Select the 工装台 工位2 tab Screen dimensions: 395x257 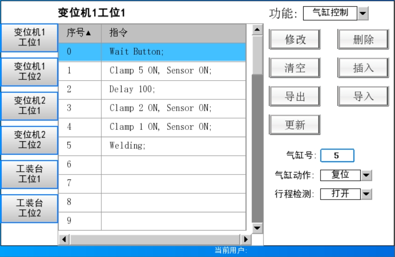29,208
